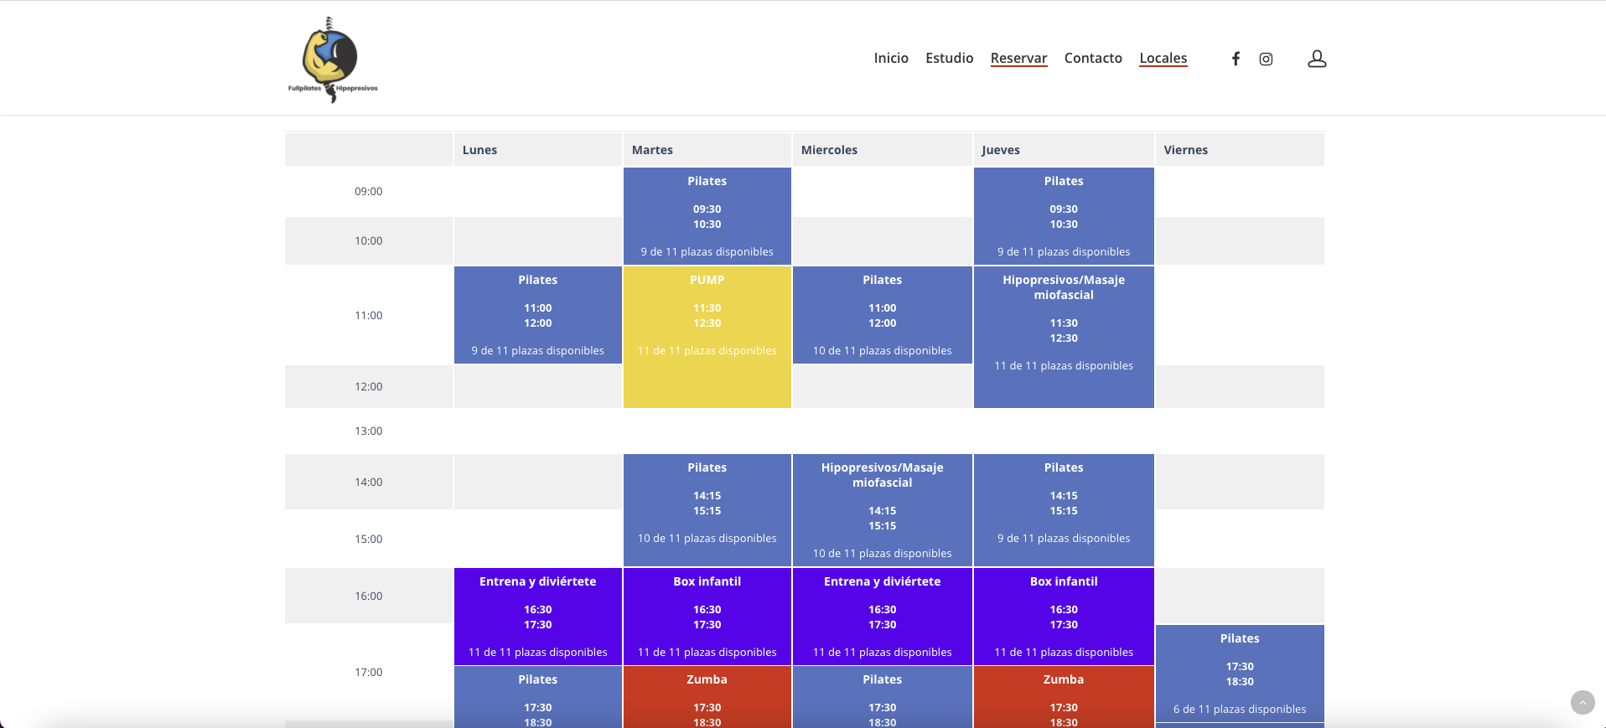Open the Instagram profile icon
The image size is (1606, 728).
coord(1266,59)
